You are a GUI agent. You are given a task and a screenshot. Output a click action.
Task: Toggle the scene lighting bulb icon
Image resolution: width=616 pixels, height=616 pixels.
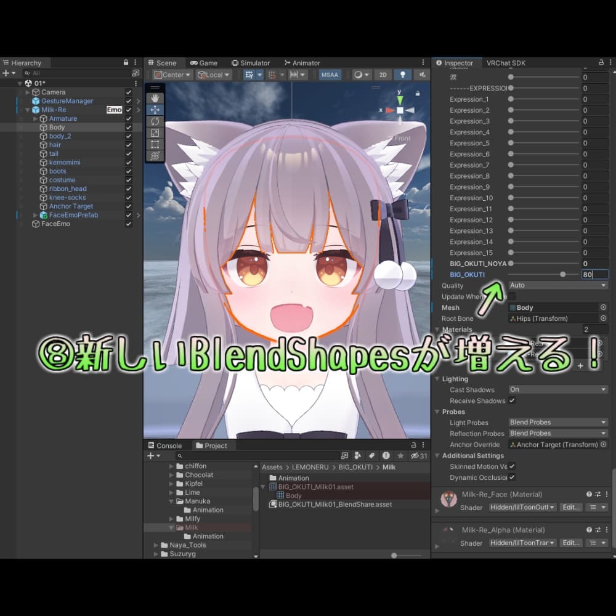[x=402, y=75]
